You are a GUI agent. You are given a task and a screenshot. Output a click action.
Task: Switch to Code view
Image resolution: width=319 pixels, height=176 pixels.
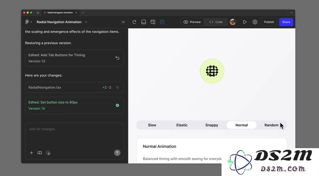coord(216,22)
